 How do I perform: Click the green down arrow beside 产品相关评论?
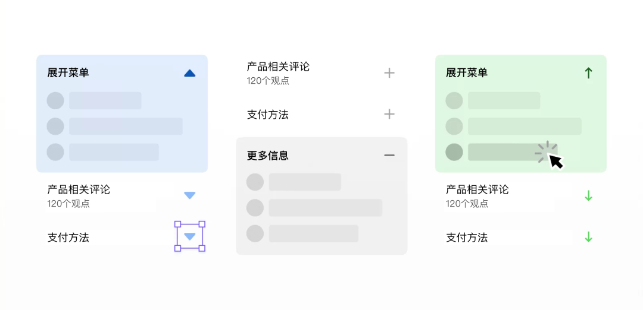tap(588, 195)
